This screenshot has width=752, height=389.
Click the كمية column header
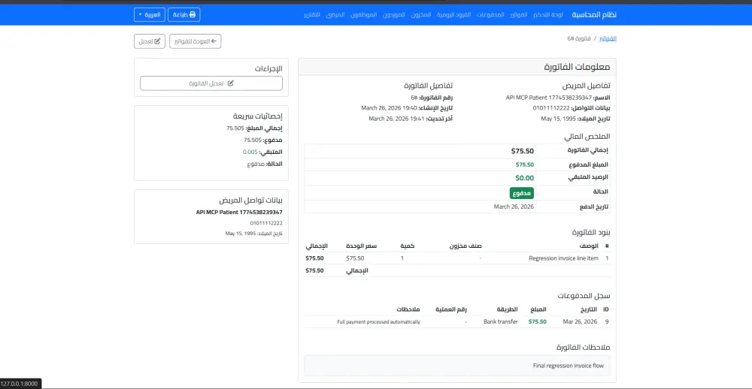(x=408, y=246)
